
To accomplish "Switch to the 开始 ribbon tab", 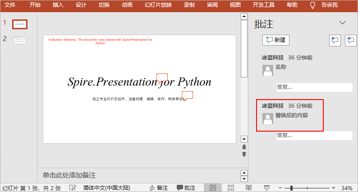I will (35, 5).
